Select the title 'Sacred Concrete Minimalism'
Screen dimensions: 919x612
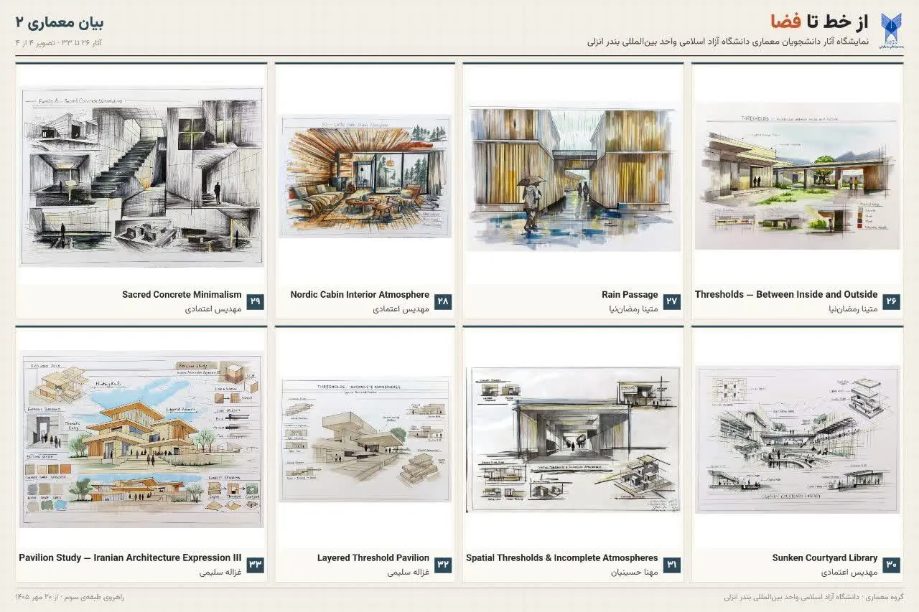tap(182, 295)
